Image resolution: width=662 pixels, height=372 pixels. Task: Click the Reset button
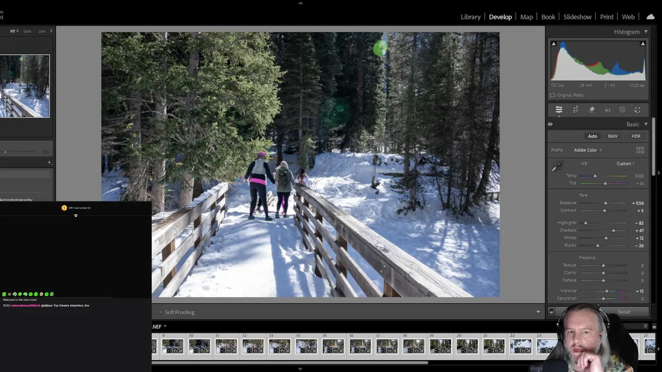click(x=624, y=312)
